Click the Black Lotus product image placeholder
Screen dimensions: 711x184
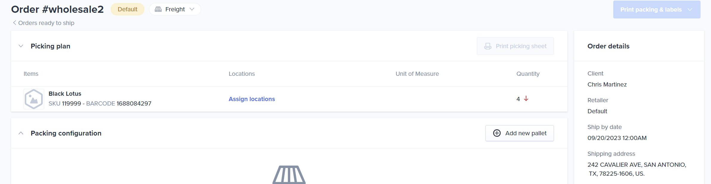(34, 99)
